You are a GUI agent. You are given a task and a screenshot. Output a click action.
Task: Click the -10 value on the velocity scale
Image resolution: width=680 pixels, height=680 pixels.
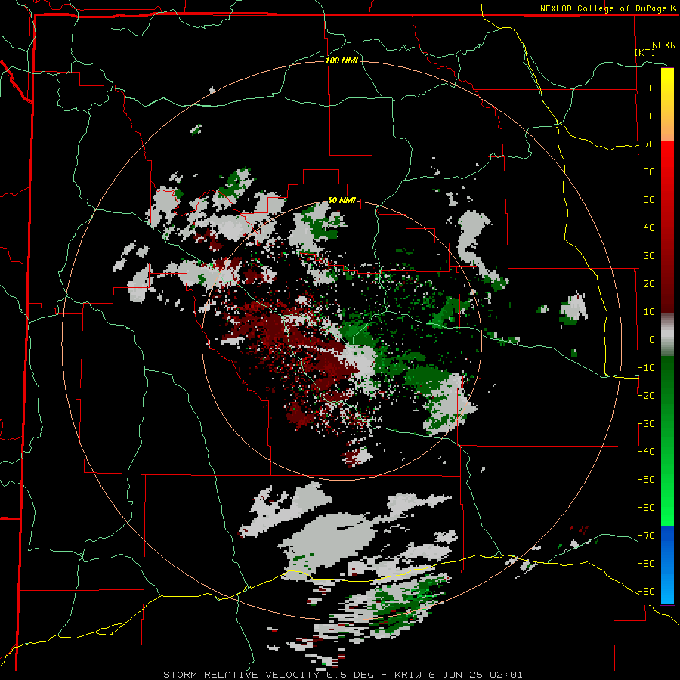[x=646, y=368]
